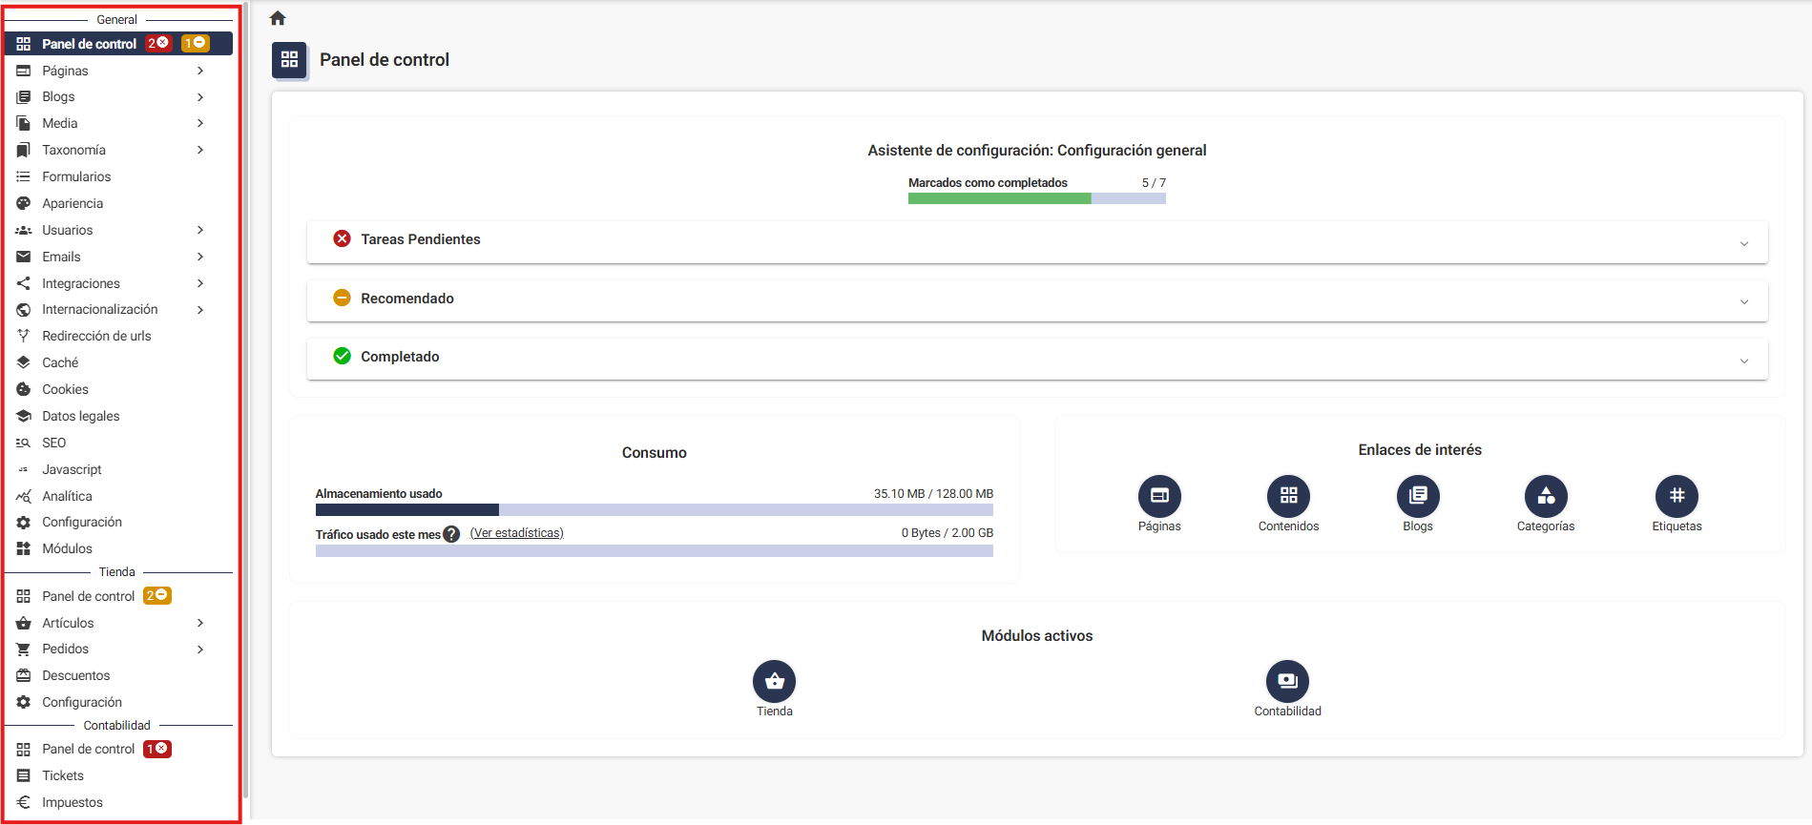Open the Tienda module icon
The image size is (1812, 825).
[x=774, y=681]
